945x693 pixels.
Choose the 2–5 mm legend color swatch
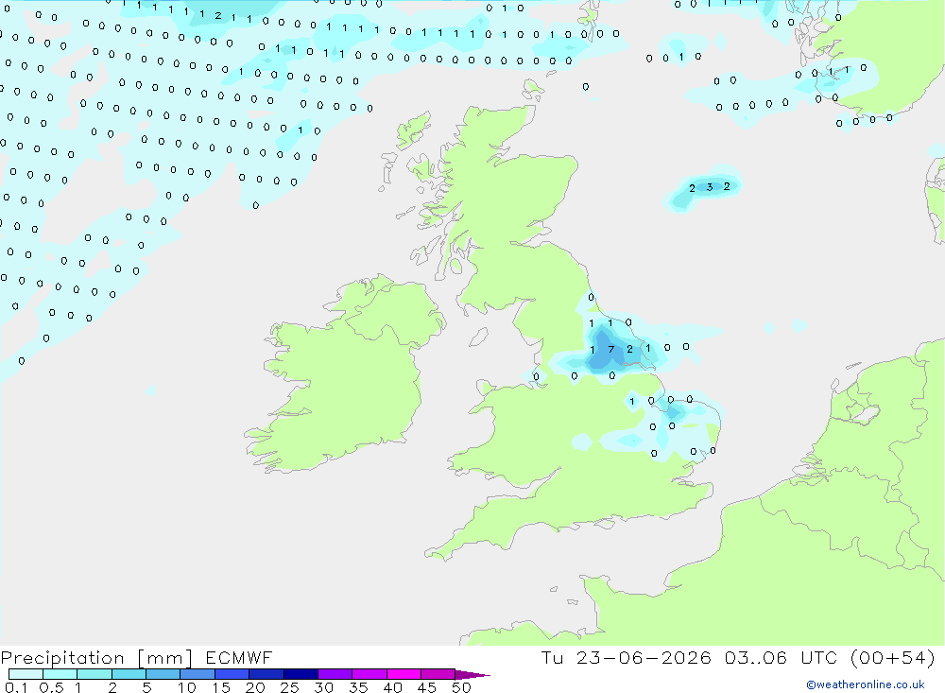[x=129, y=674]
